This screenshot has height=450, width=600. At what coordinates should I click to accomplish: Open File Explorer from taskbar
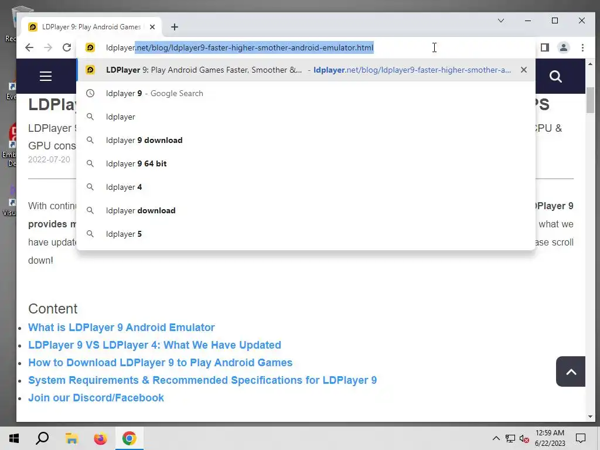pyautogui.click(x=71, y=438)
